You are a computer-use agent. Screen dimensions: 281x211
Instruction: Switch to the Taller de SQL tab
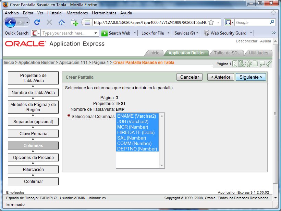coord(227,53)
